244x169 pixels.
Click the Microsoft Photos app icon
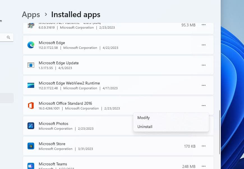coord(31,126)
